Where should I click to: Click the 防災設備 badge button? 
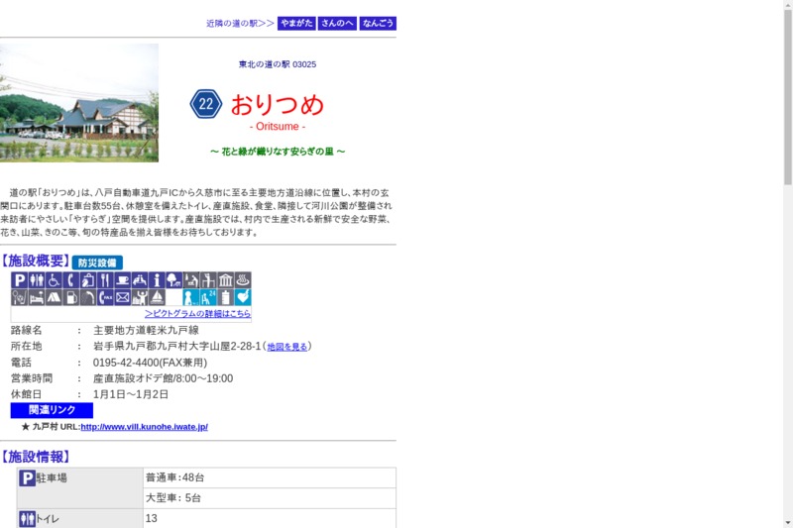[97, 263]
